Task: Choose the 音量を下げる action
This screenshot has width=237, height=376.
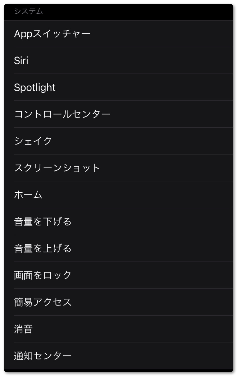Action: tap(43, 222)
